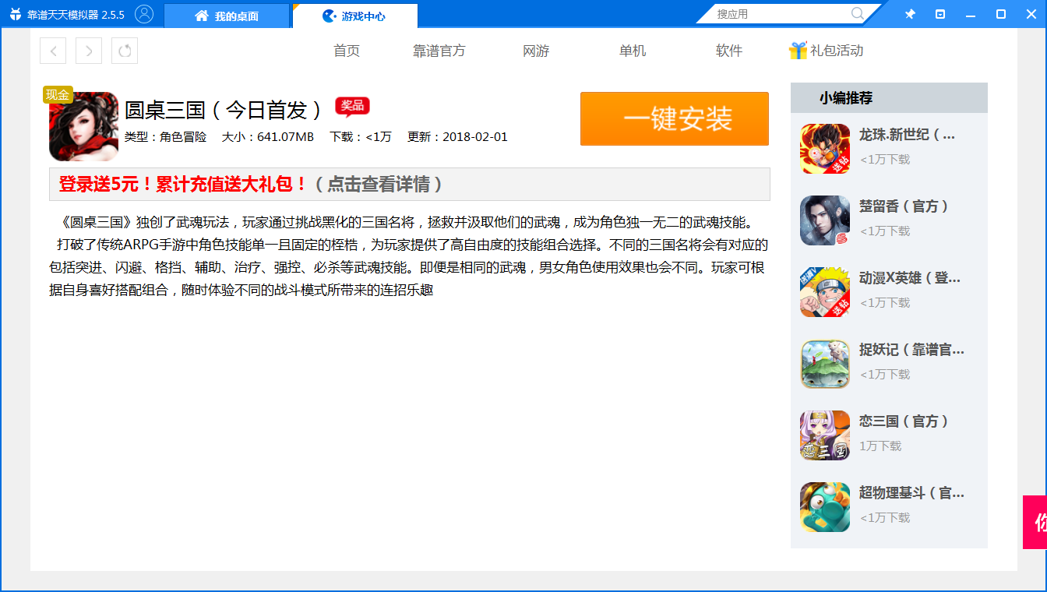Open 楚留香（官方）game icon
The width and height of the screenshot is (1047, 592).
825,220
